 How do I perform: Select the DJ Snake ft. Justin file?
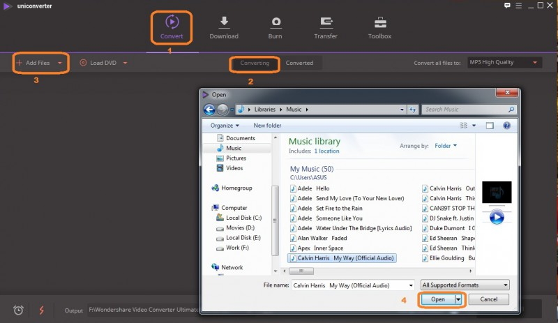[x=448, y=218]
